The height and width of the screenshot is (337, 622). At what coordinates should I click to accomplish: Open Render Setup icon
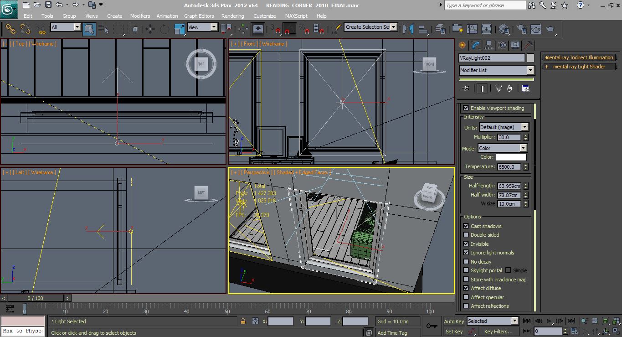(x=522, y=29)
